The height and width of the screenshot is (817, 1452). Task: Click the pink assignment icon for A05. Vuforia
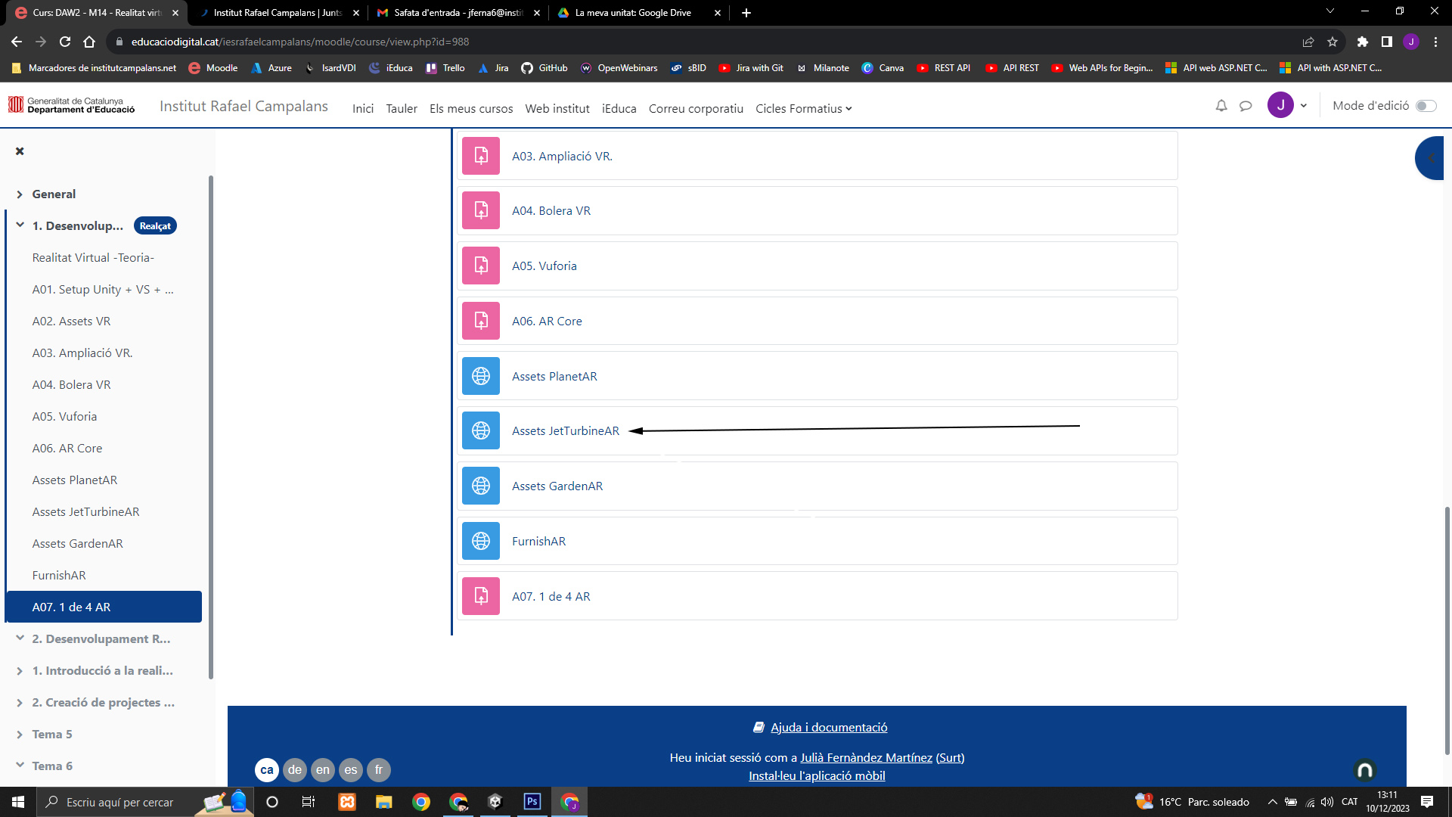481,266
